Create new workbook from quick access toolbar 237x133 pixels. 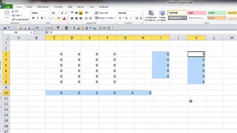(x=24, y=28)
